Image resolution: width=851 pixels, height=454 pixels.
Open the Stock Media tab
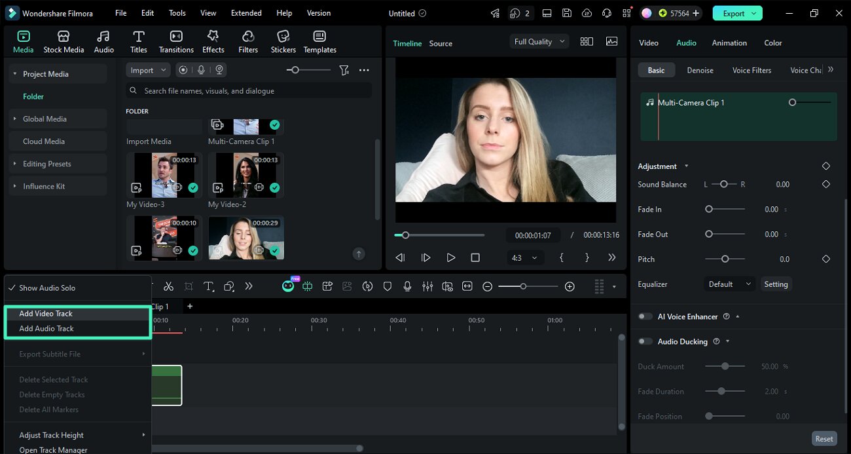(x=63, y=42)
